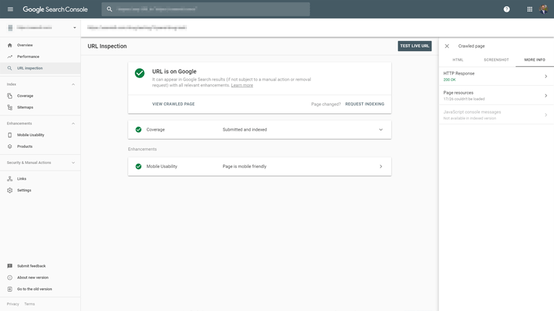
Task: Open the Google apps grid
Action: [530, 9]
